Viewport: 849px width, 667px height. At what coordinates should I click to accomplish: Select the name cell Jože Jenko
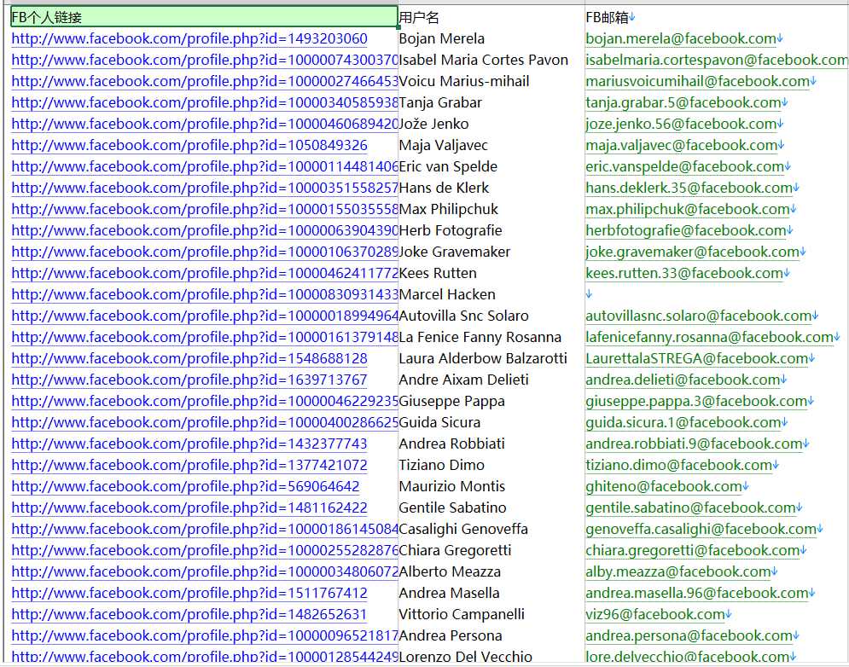click(433, 124)
